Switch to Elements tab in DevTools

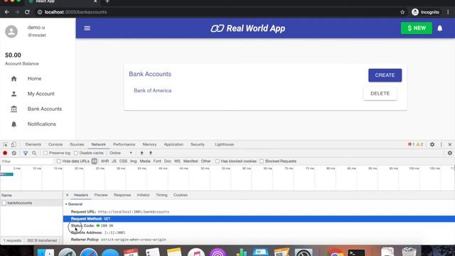click(33, 144)
